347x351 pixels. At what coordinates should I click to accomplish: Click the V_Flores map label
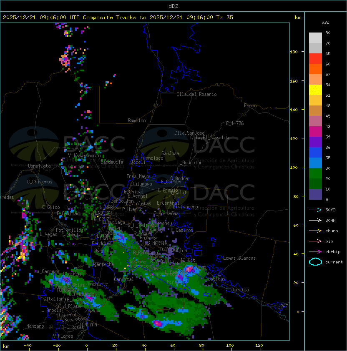tap(63, 336)
